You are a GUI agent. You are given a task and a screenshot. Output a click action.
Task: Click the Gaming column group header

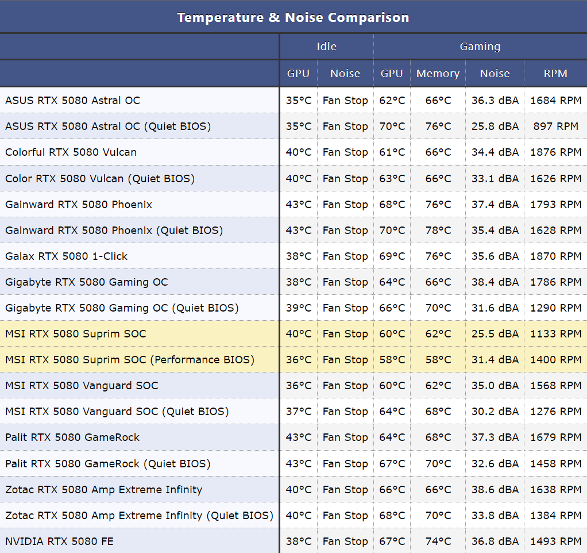(480, 47)
